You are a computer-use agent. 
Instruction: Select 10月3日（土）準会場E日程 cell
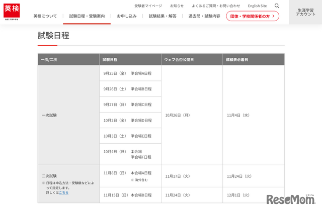coord(130,136)
